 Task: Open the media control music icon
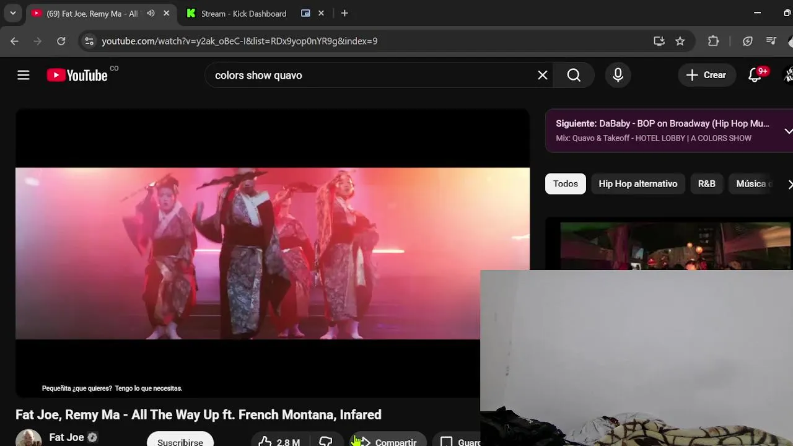[x=771, y=41]
